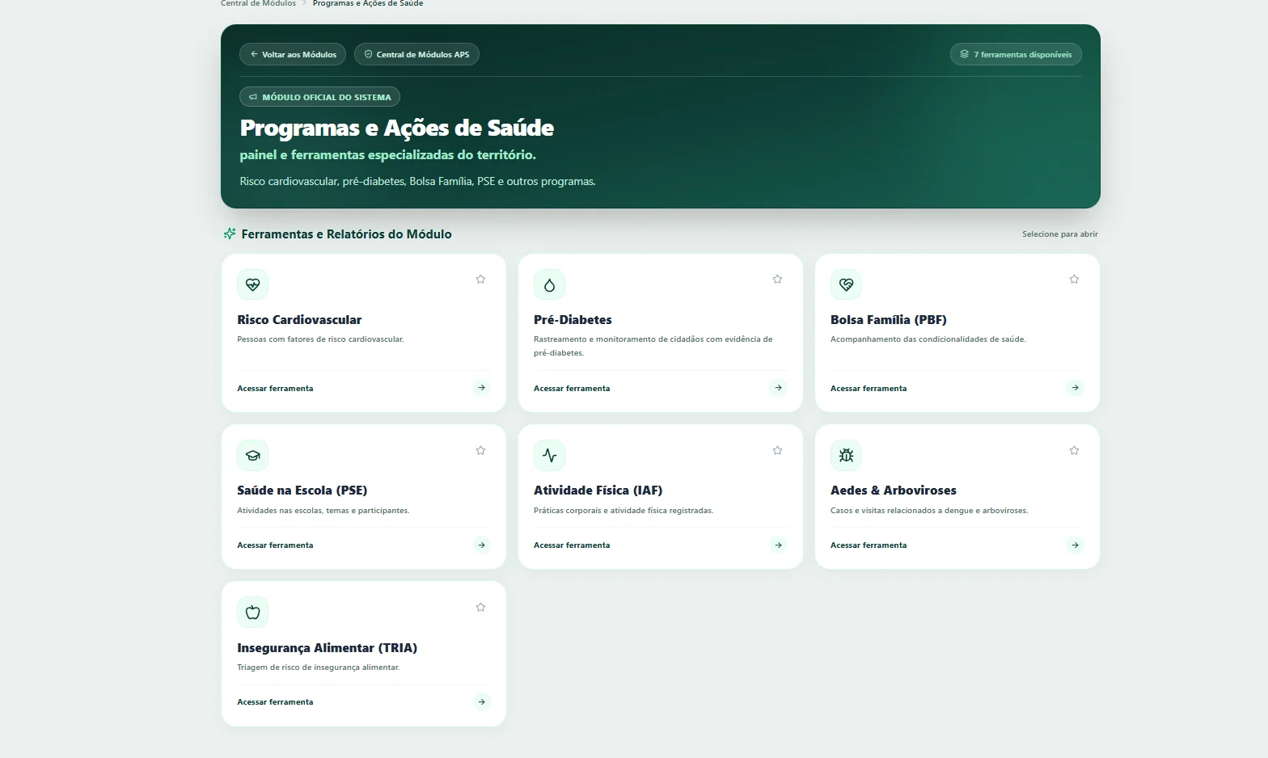The image size is (1268, 758).
Task: Favorite Saúde na Escola (PSE) with star
Action: pyautogui.click(x=480, y=450)
